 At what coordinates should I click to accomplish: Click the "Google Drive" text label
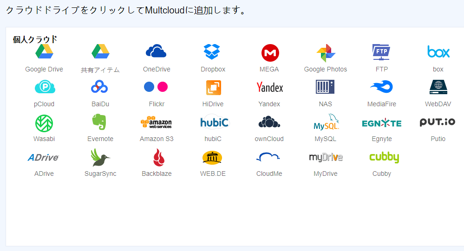[44, 69]
